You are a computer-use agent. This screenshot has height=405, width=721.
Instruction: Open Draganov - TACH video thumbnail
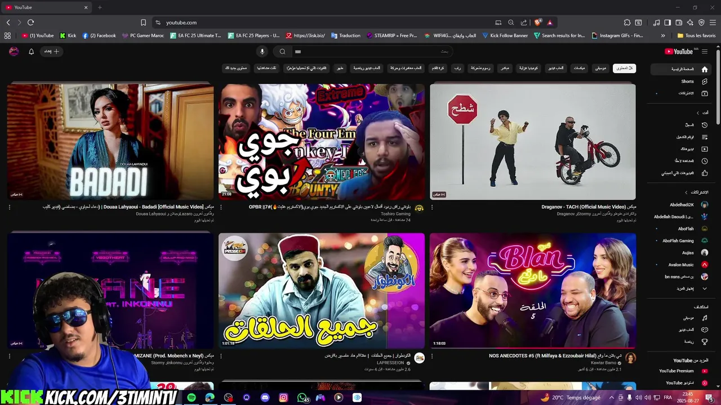[x=533, y=142]
